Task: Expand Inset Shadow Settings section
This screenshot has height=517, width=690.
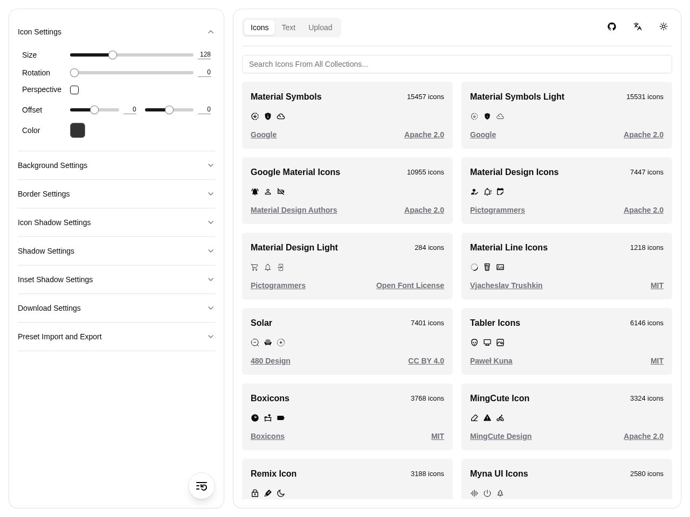Action: (116, 280)
